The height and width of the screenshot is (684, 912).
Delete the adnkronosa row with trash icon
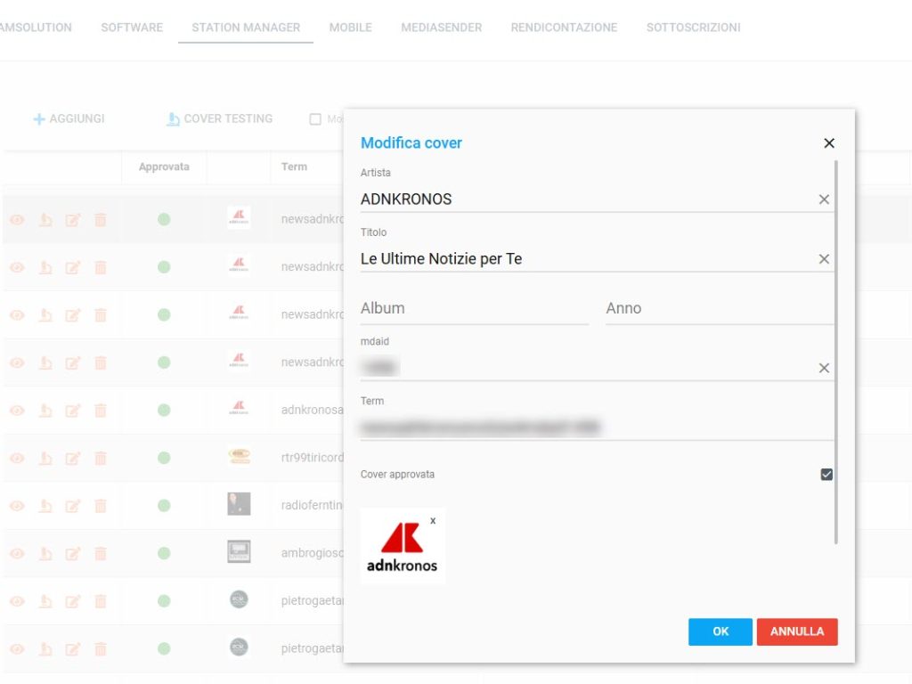[x=101, y=411]
